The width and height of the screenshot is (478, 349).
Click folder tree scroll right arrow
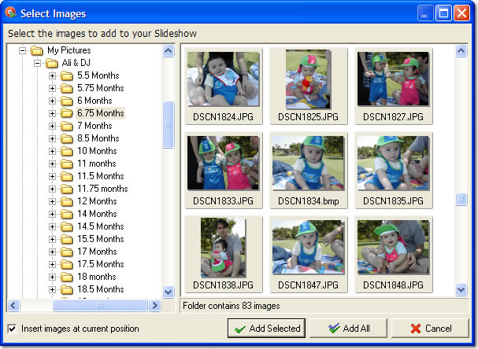(154, 305)
